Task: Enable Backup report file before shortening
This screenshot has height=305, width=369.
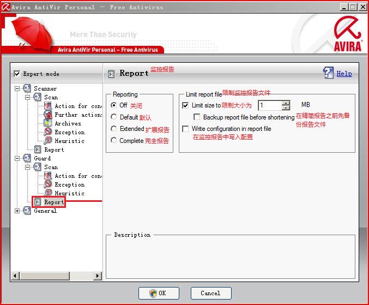Action: tap(197, 117)
